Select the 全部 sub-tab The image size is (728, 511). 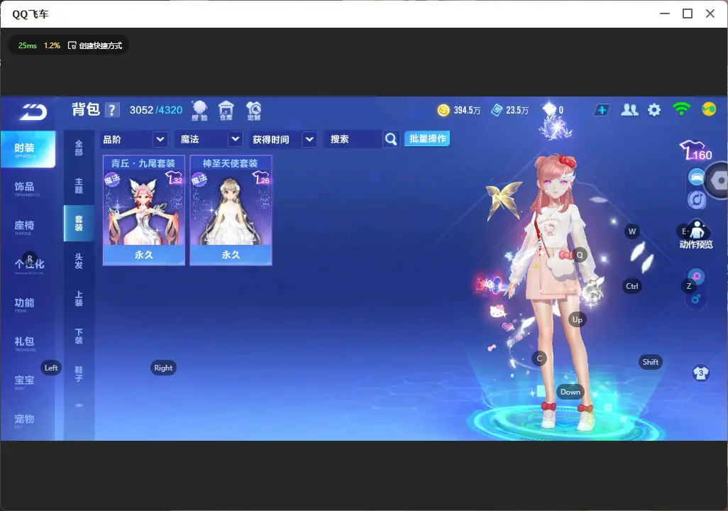(79, 148)
